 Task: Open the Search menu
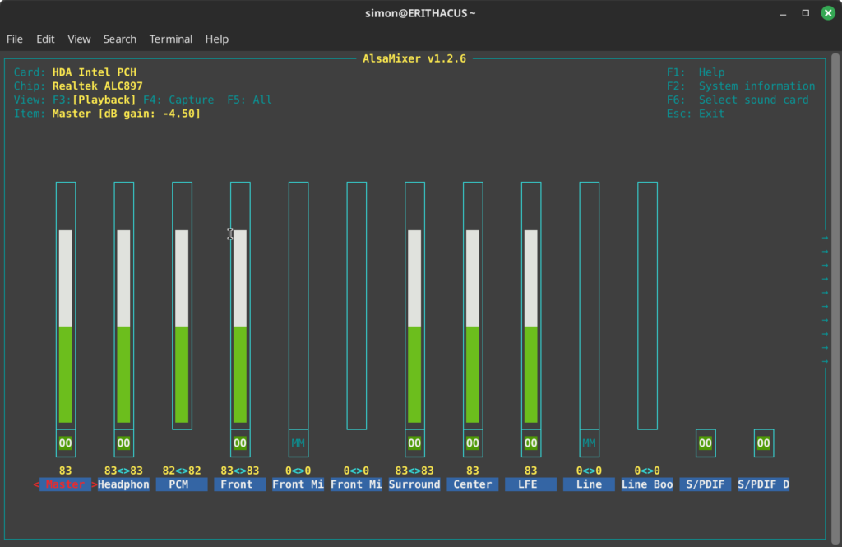pyautogui.click(x=119, y=39)
